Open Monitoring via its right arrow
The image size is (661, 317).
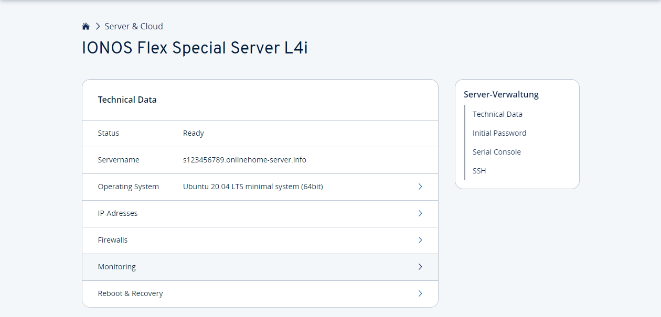420,267
